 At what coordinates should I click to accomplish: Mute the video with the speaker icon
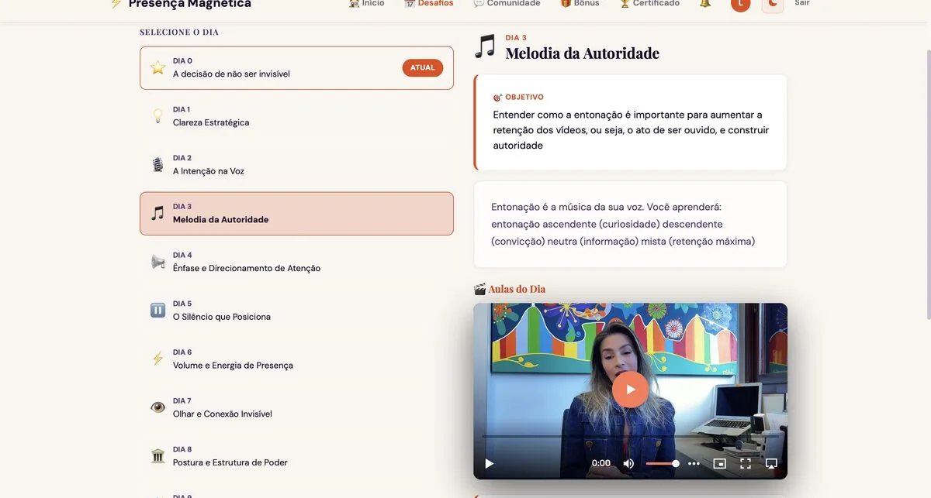pyautogui.click(x=628, y=463)
